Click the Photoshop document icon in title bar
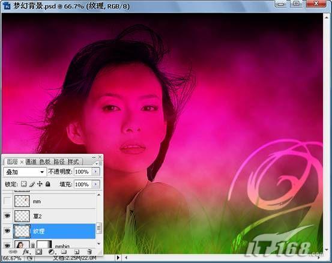 coord(7,6)
